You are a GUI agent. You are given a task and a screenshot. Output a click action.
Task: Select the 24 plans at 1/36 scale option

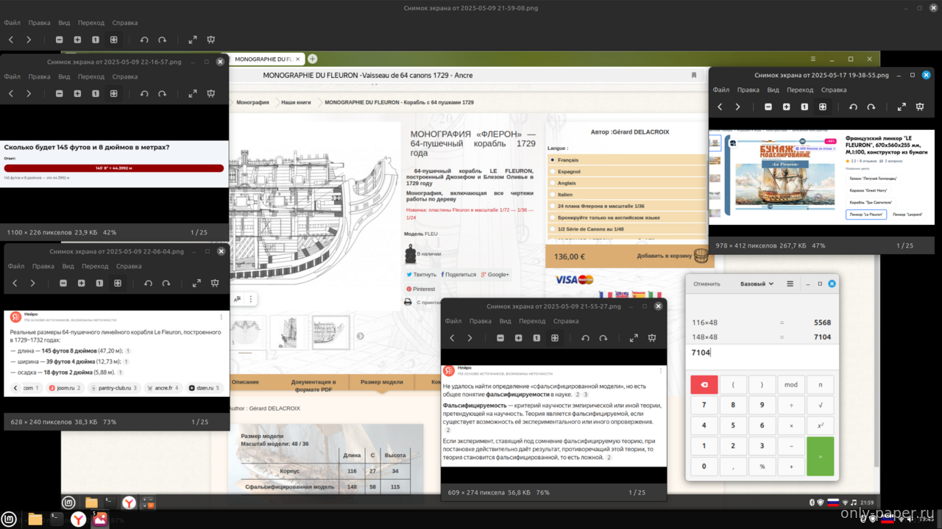[553, 206]
